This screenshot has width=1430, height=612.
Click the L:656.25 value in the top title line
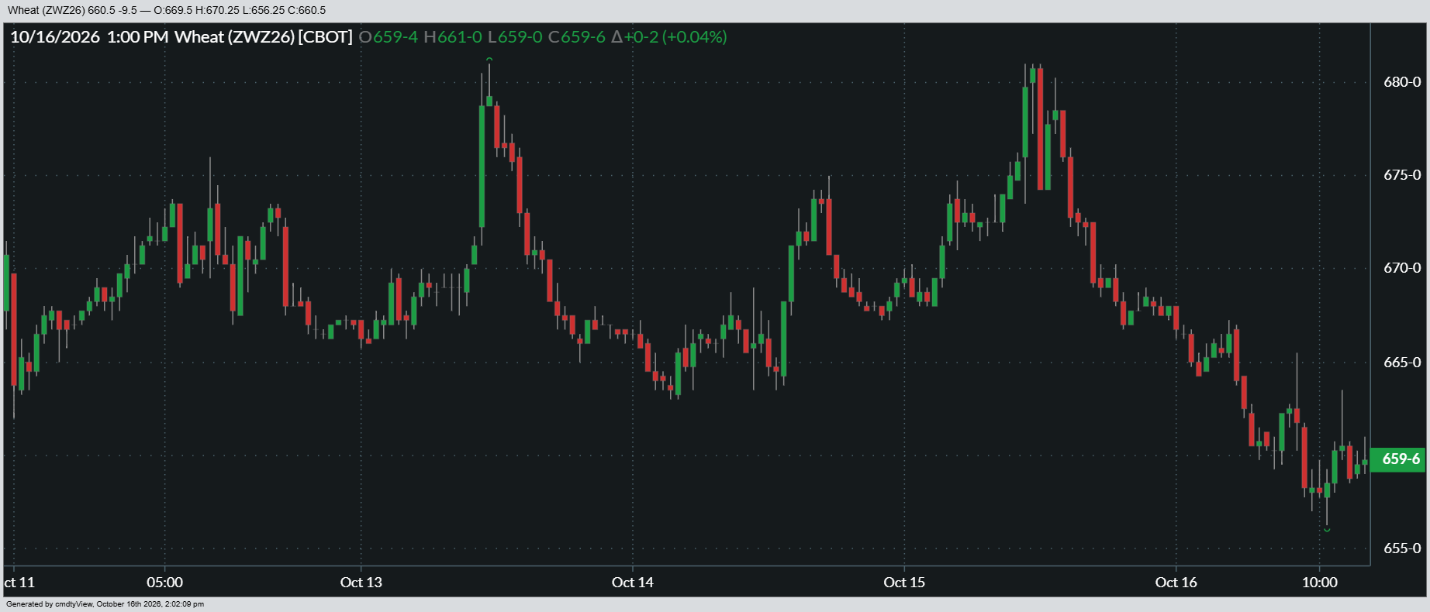(x=264, y=11)
